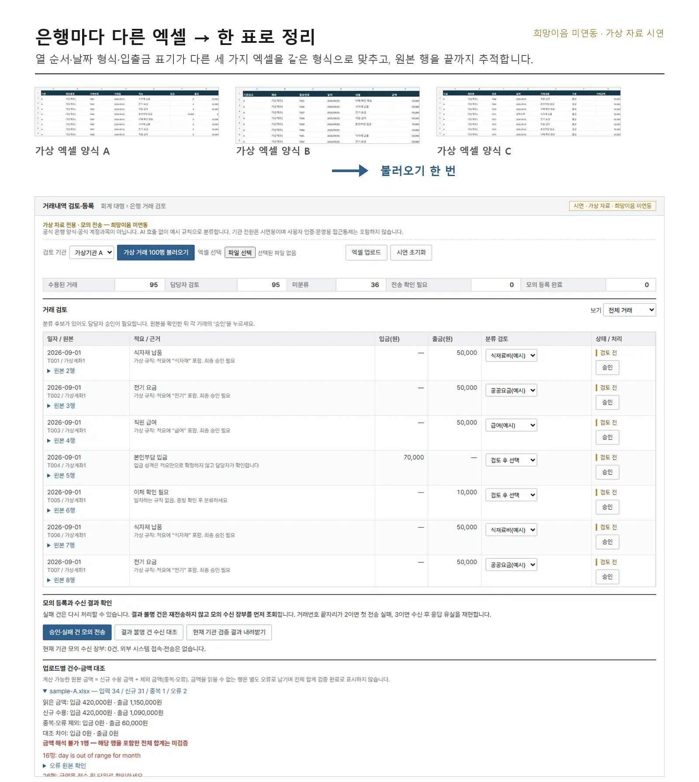Open classification dropdown for T006 식자재 납품 row

coord(511,530)
